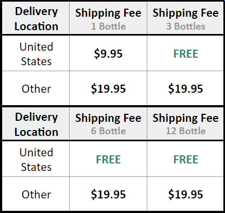Click the second Delivery Location header
This screenshot has width=225, height=213.
point(36,125)
